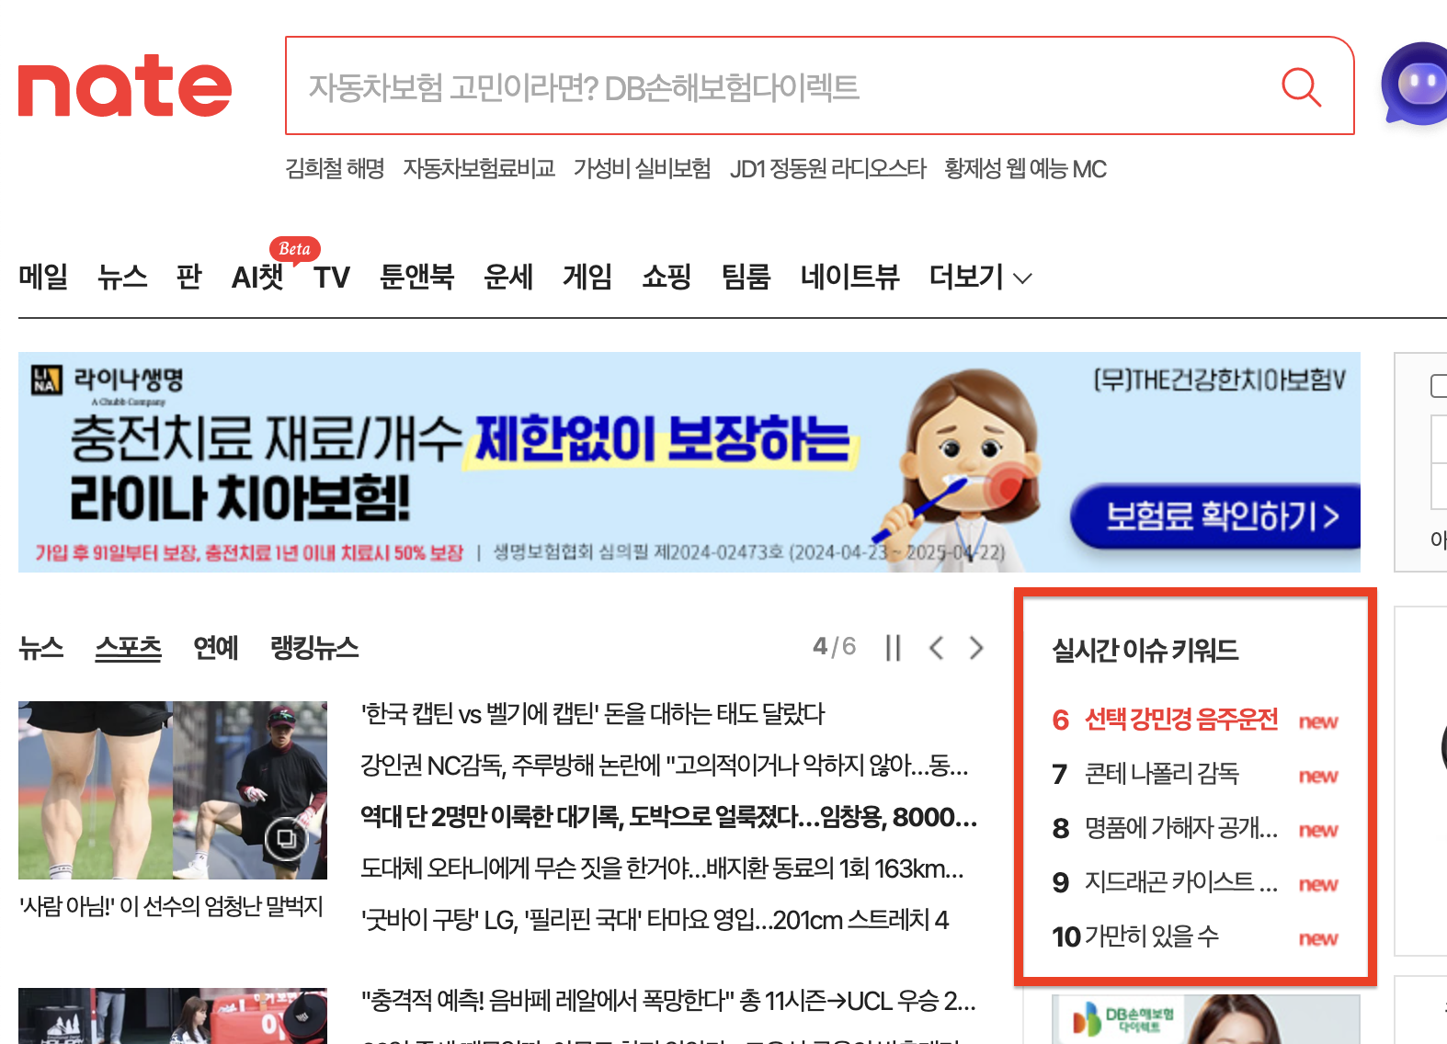
Task: Click the 실시간 이슈 키워드 heading
Action: click(x=1145, y=651)
